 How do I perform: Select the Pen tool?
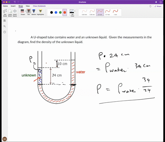[x=29, y=12]
